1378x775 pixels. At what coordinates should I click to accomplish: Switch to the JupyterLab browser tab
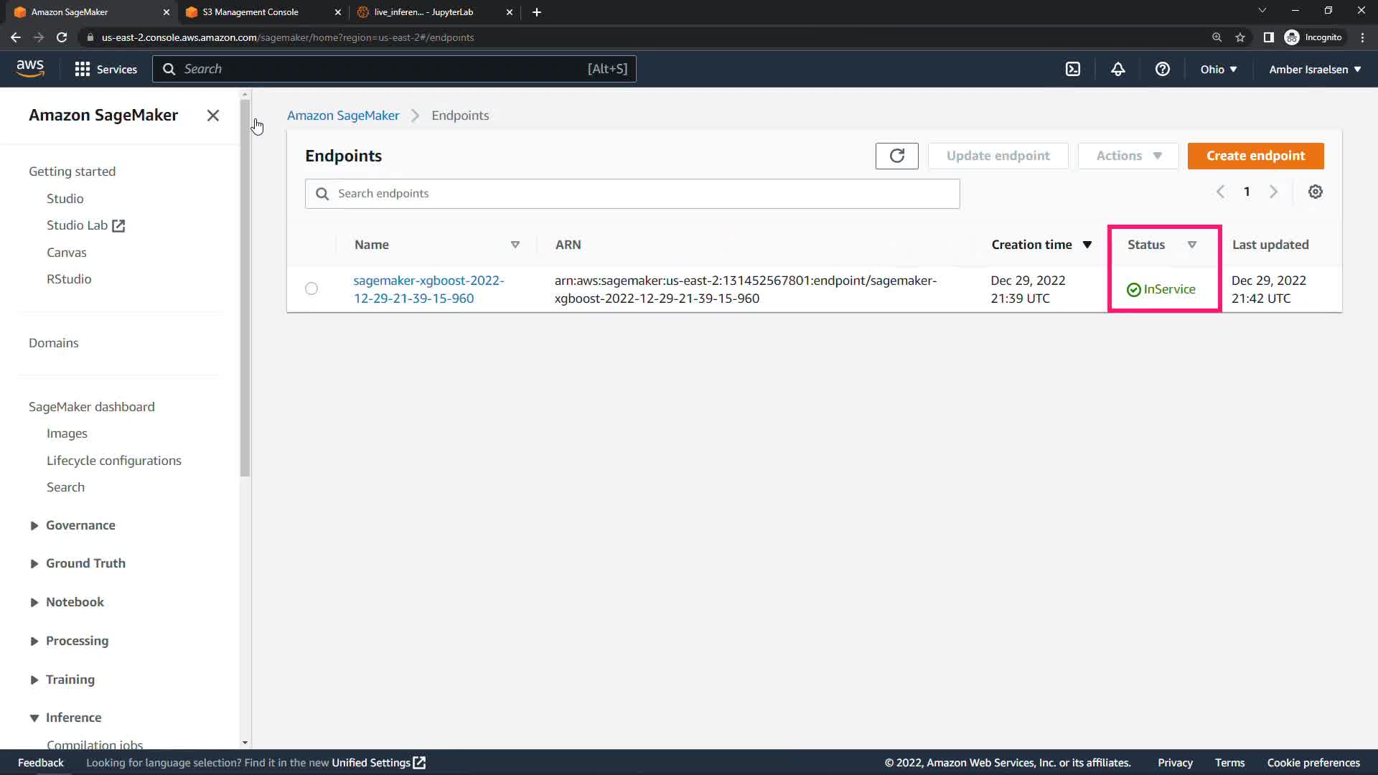[423, 12]
